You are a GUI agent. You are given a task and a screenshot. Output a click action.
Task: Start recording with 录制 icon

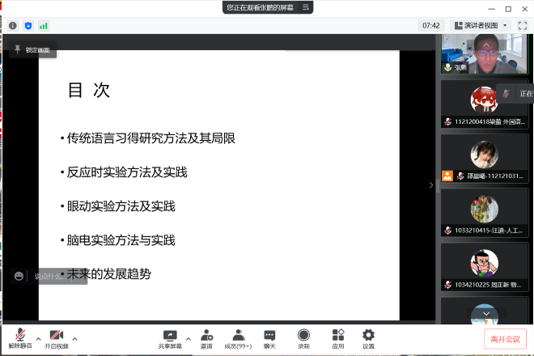click(303, 337)
